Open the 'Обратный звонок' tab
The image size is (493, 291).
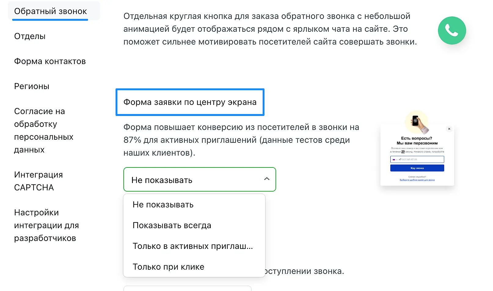pyautogui.click(x=50, y=11)
